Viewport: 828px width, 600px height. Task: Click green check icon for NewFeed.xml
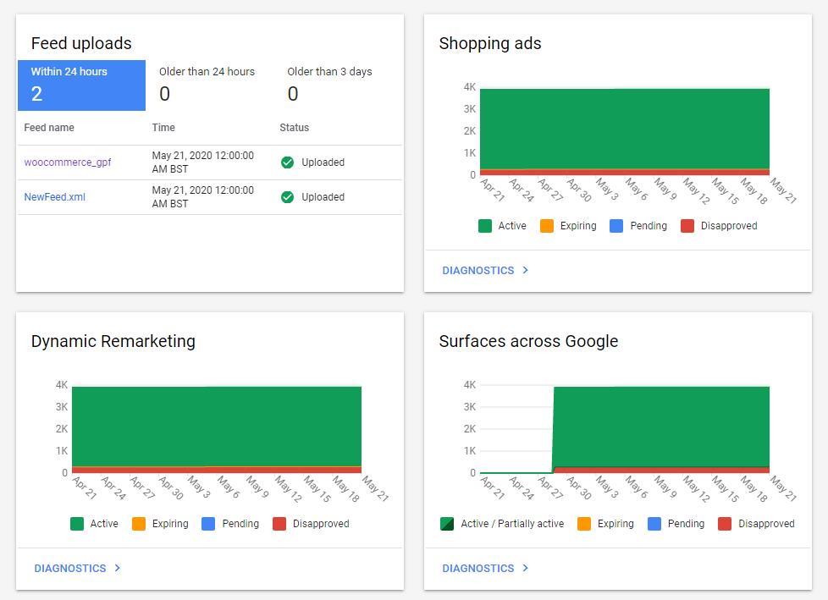click(x=287, y=197)
